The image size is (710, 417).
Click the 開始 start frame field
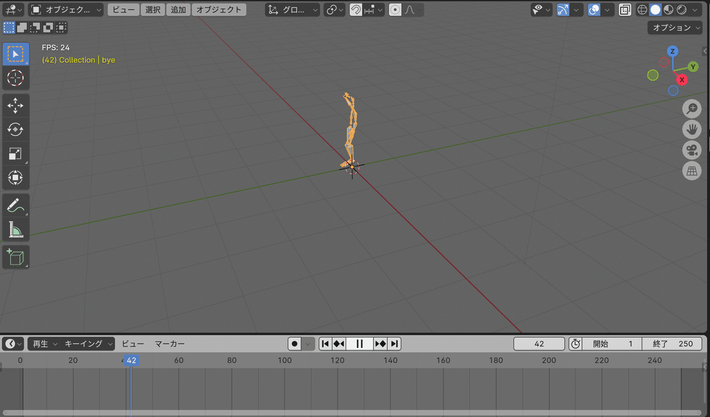[613, 344]
